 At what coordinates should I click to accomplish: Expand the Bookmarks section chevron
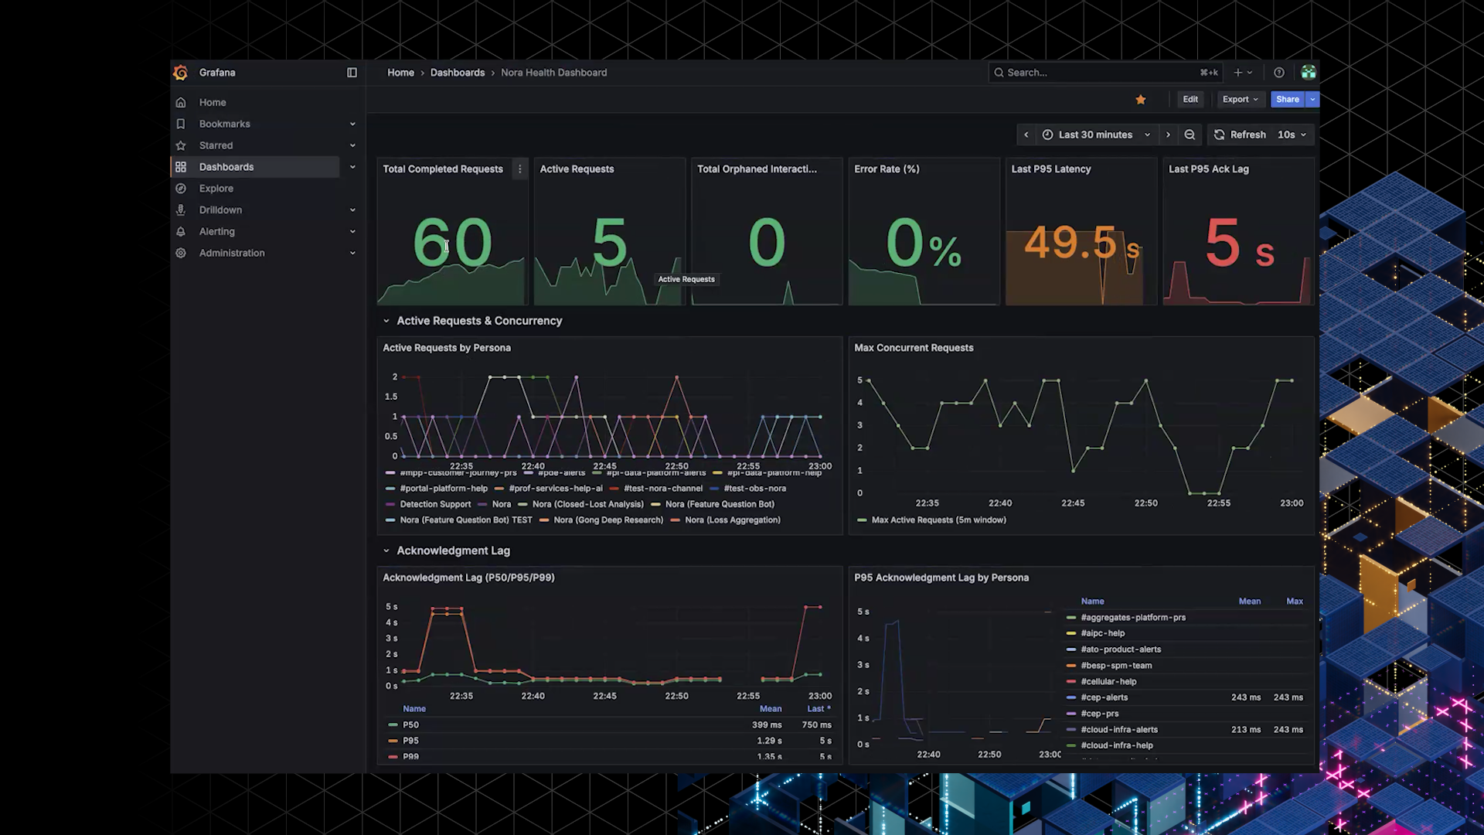pyautogui.click(x=352, y=124)
